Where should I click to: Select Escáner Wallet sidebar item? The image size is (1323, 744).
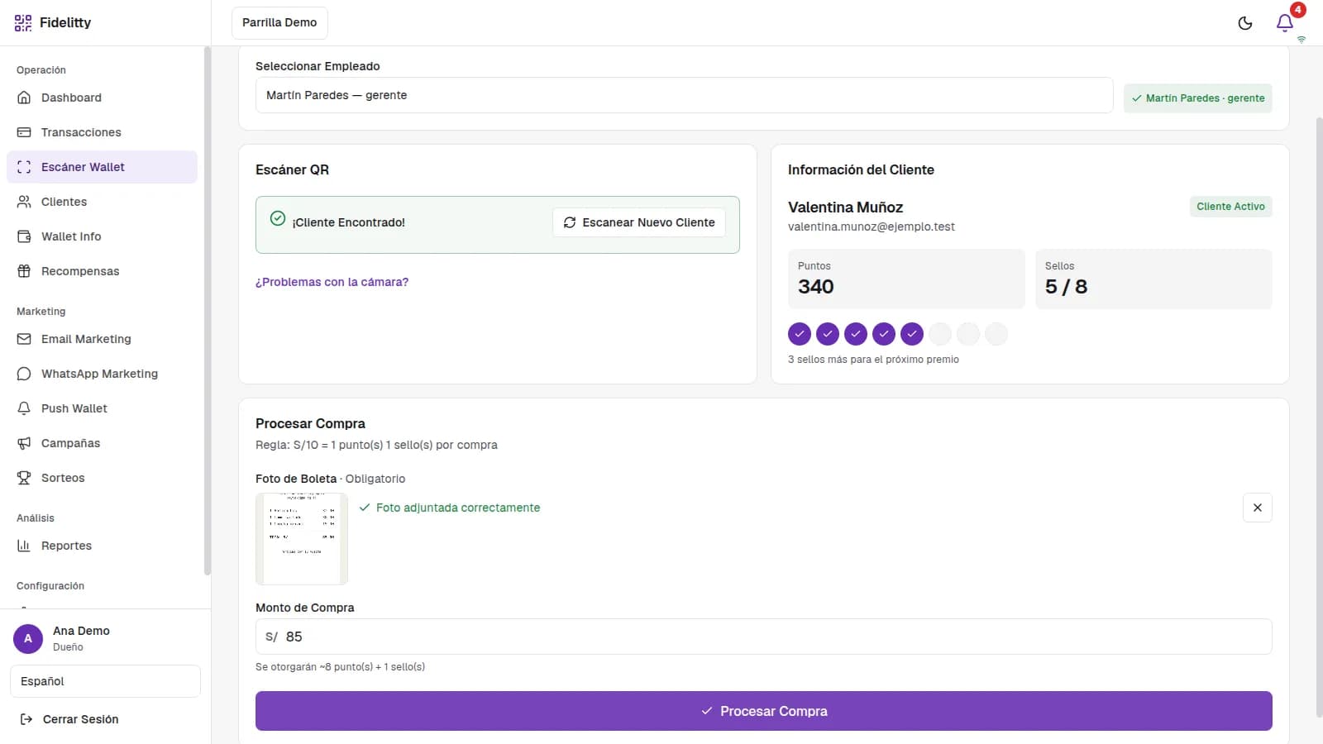102,167
